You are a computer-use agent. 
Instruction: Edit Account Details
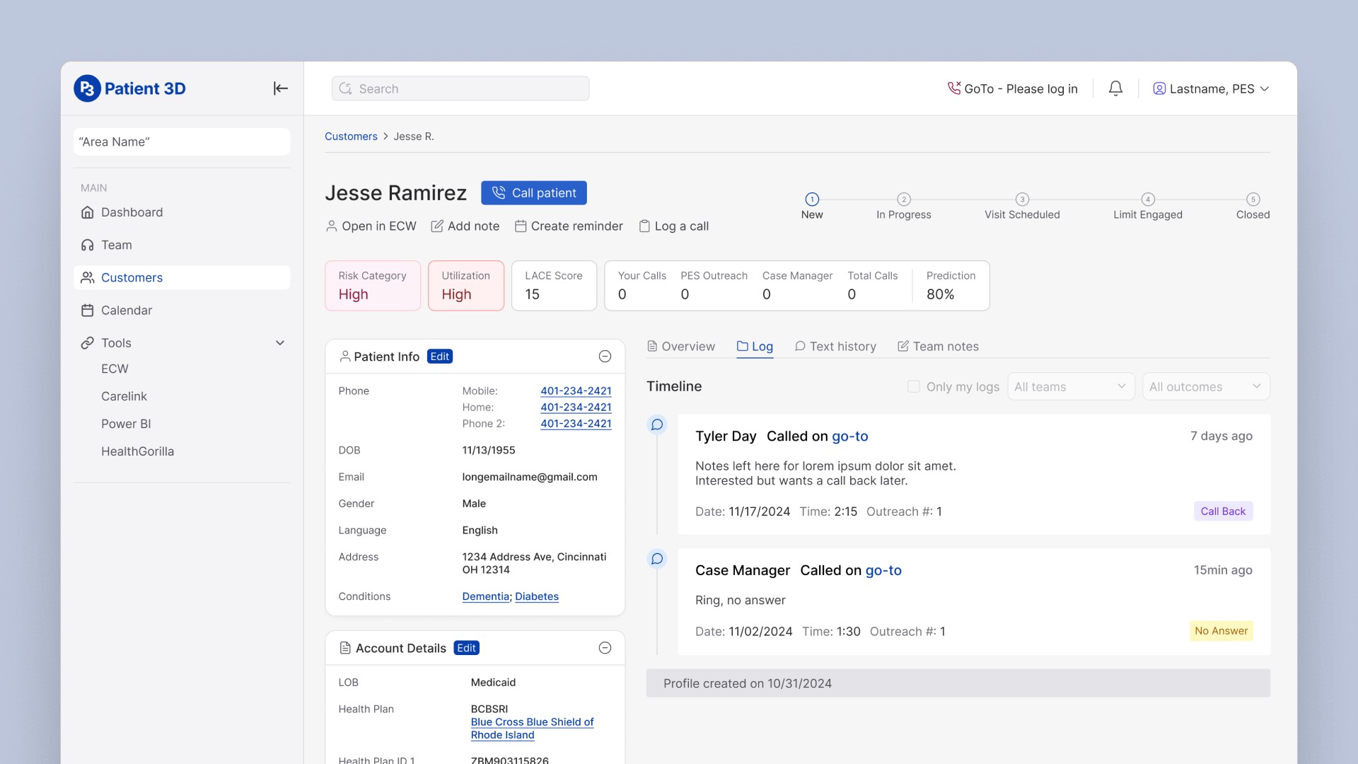click(466, 648)
